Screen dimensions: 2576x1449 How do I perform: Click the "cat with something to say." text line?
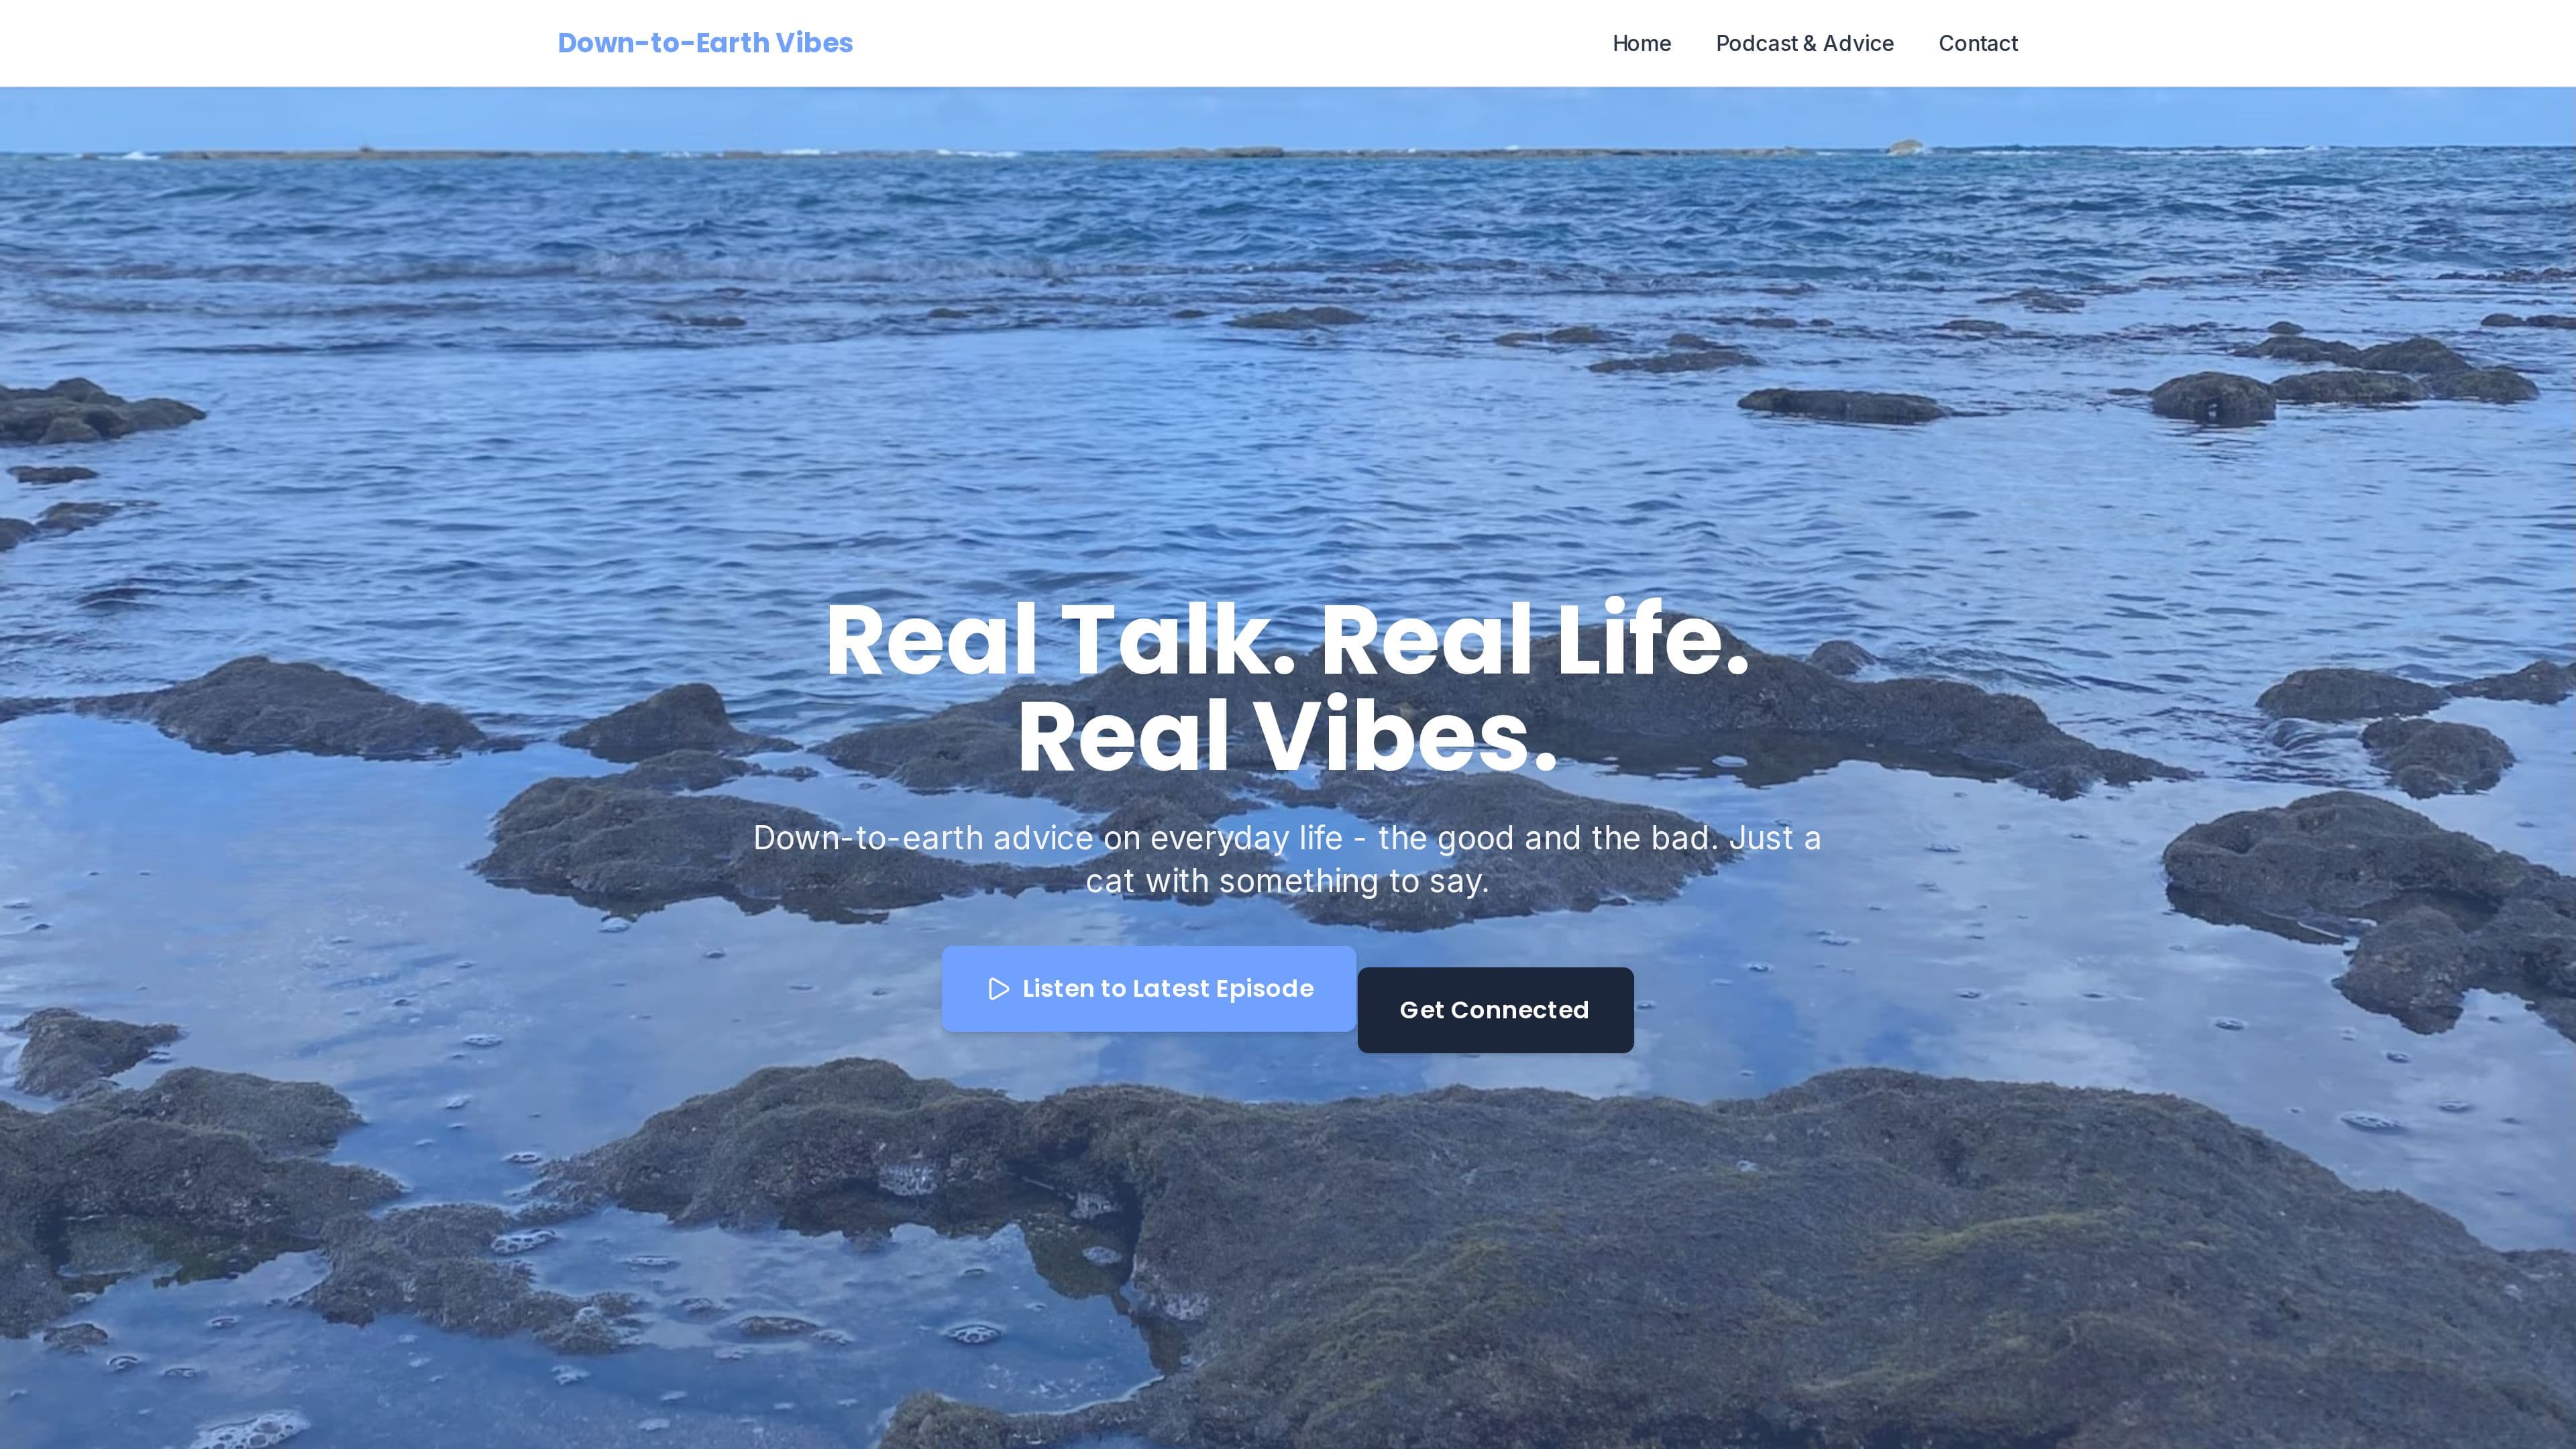coord(1288,881)
